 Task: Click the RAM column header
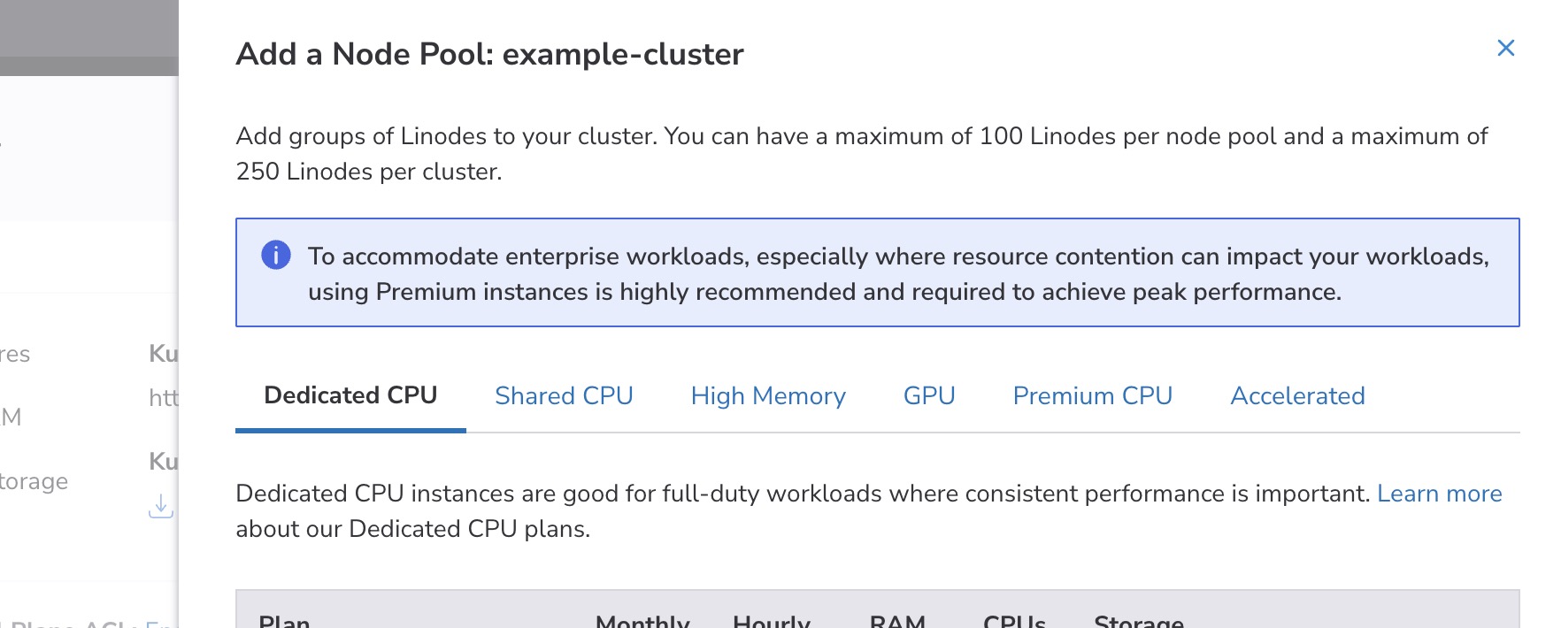click(897, 621)
